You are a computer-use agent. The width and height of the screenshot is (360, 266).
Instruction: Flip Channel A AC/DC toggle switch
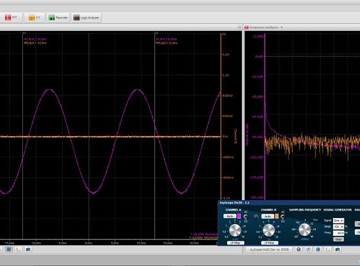tap(246, 217)
